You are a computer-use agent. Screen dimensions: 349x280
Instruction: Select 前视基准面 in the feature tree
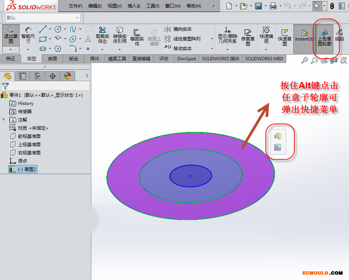[x=29, y=136]
